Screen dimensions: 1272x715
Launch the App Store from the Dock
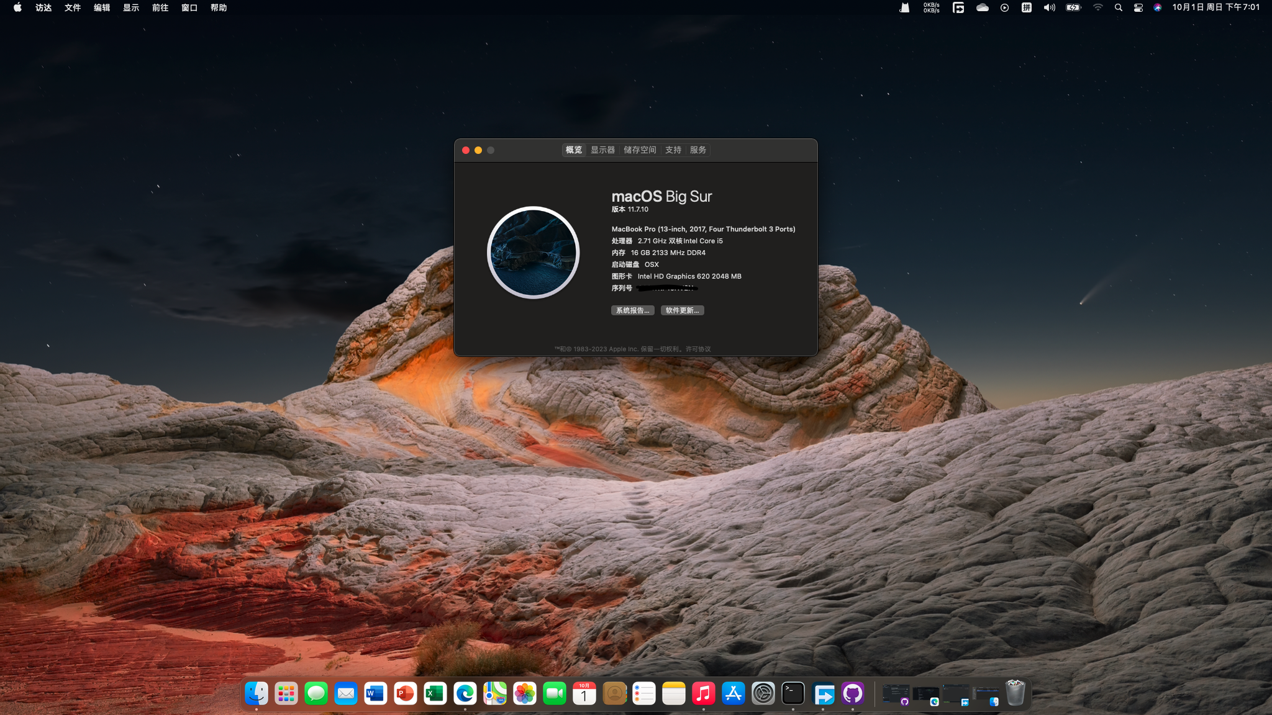pyautogui.click(x=734, y=693)
